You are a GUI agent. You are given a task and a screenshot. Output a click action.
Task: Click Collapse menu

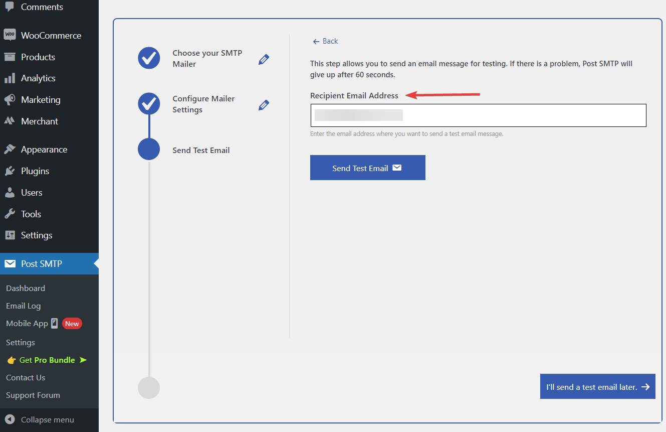click(48, 420)
